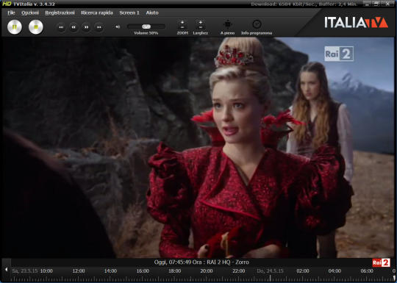Click the HD TVItalia title bar icon

(x=7, y=4)
